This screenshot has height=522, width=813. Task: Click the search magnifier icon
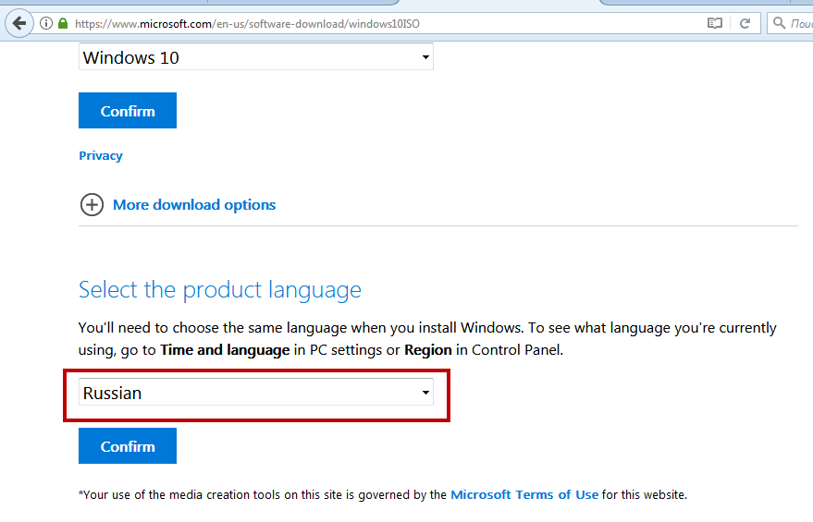779,23
